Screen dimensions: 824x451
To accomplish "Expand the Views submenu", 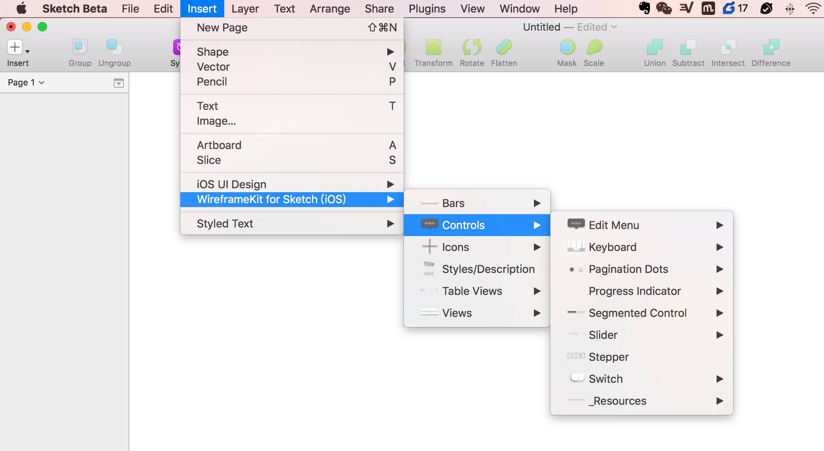I will click(x=477, y=313).
